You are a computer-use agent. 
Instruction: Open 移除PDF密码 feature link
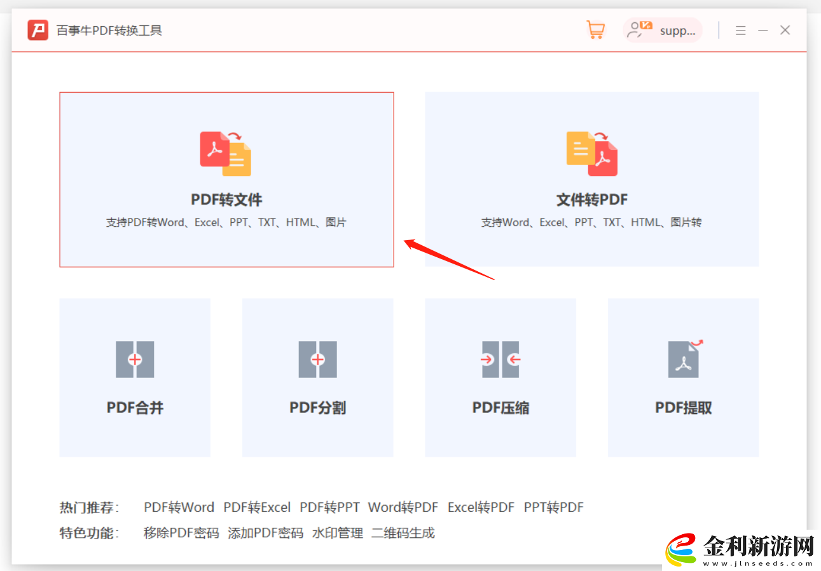[x=181, y=533]
